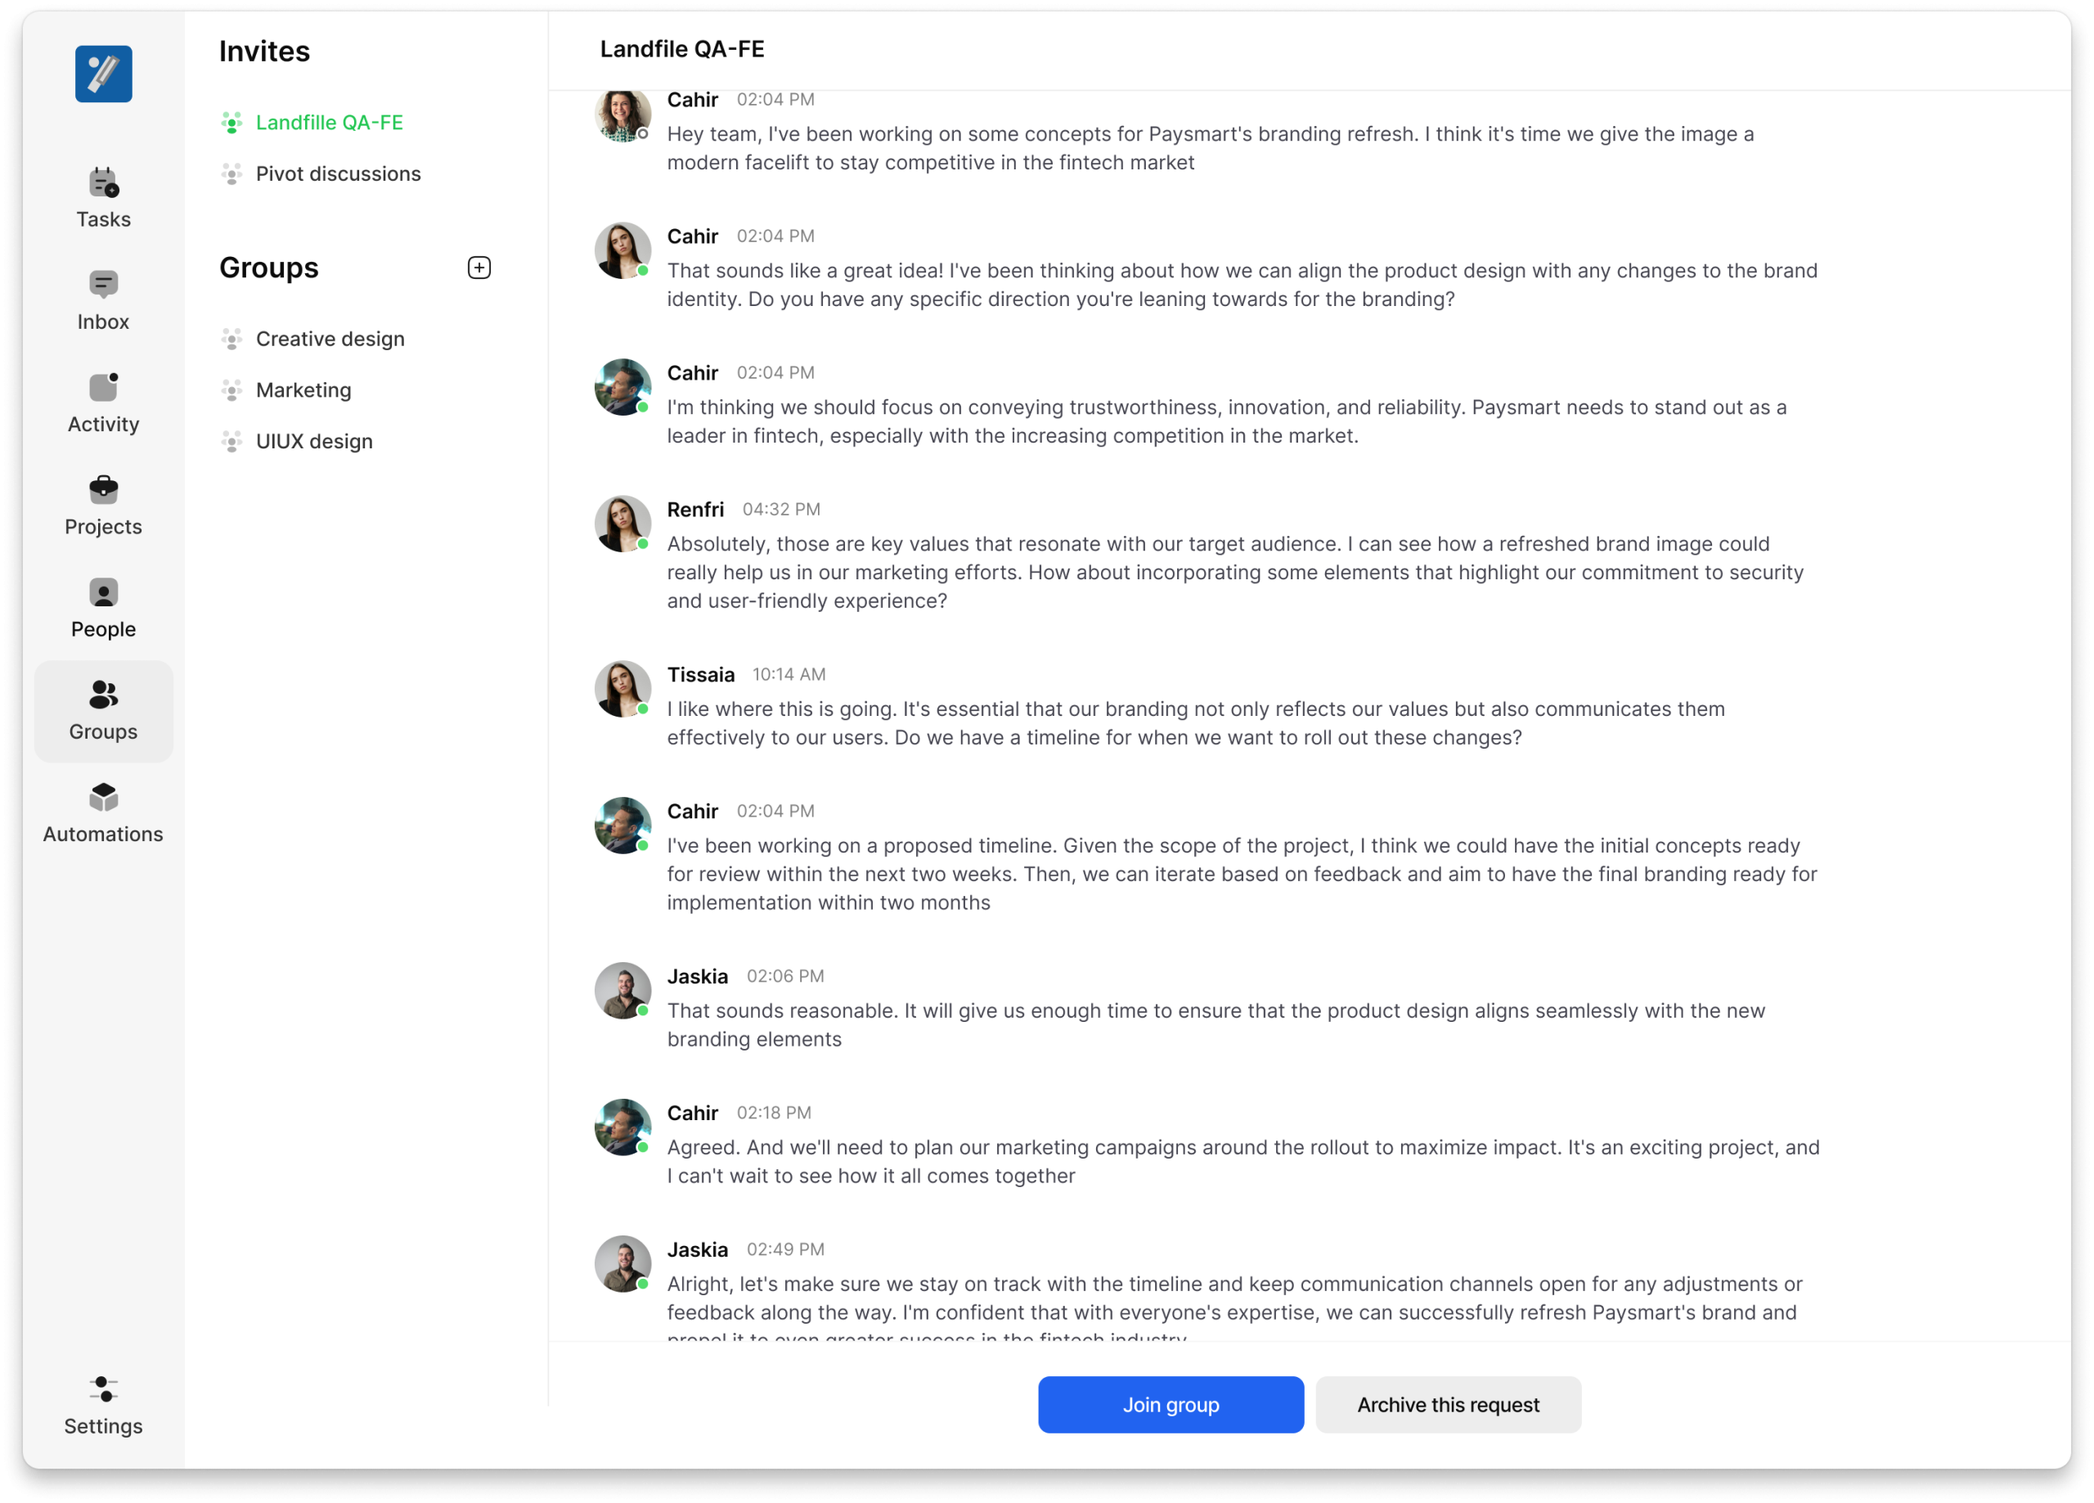This screenshot has height=1503, width=2094.
Task: Open the People section
Action: point(103,609)
